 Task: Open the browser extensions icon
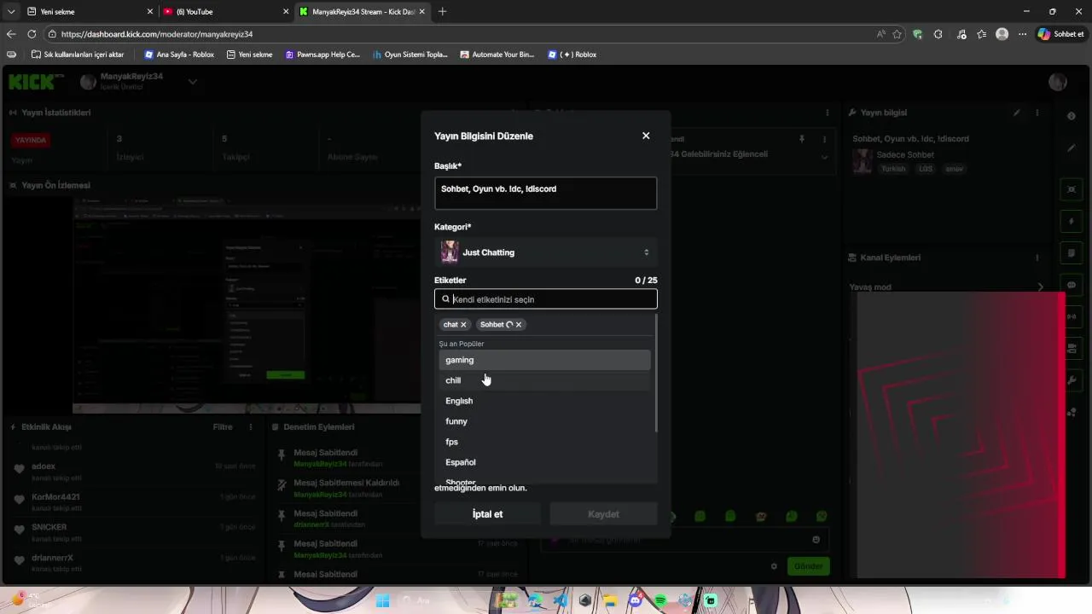tap(938, 34)
